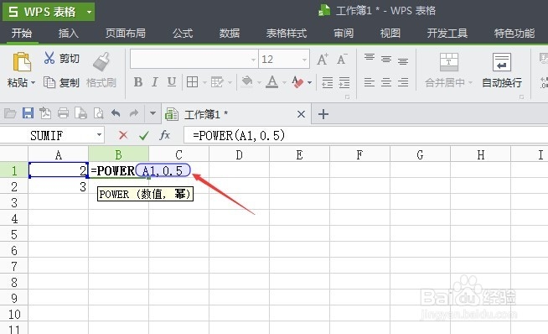Click Merge and Center icon

point(449,62)
